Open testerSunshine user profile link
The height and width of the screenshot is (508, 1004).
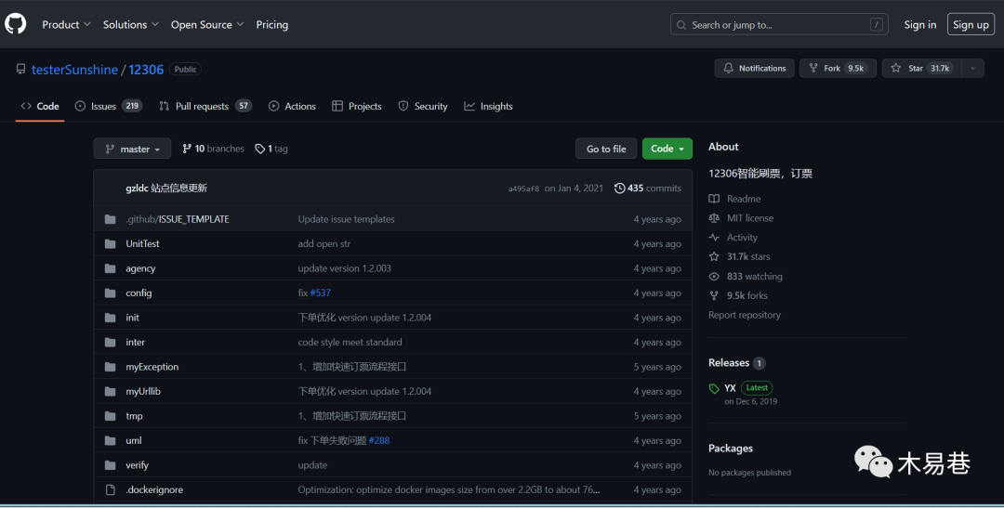coord(74,69)
